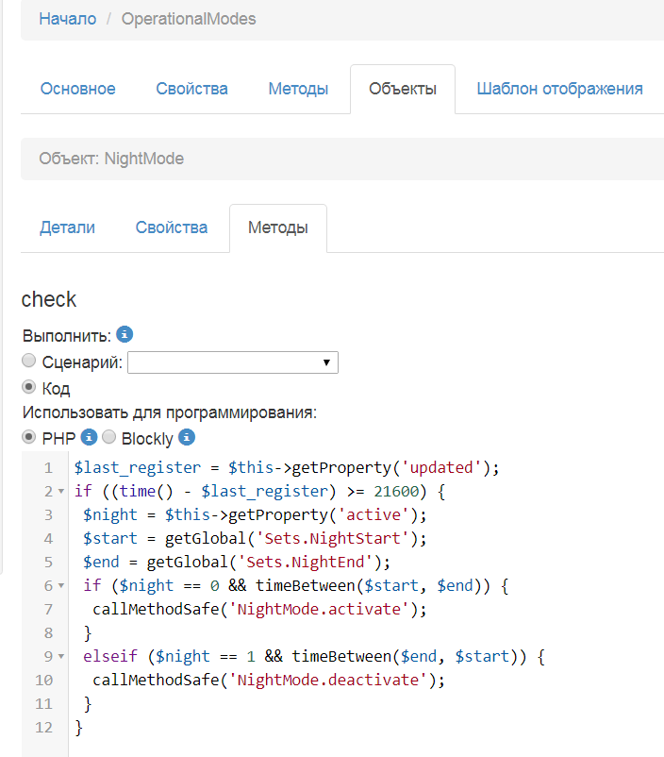
Task: Click 'NightMode.deactivate' string in code
Action: click(x=328, y=681)
